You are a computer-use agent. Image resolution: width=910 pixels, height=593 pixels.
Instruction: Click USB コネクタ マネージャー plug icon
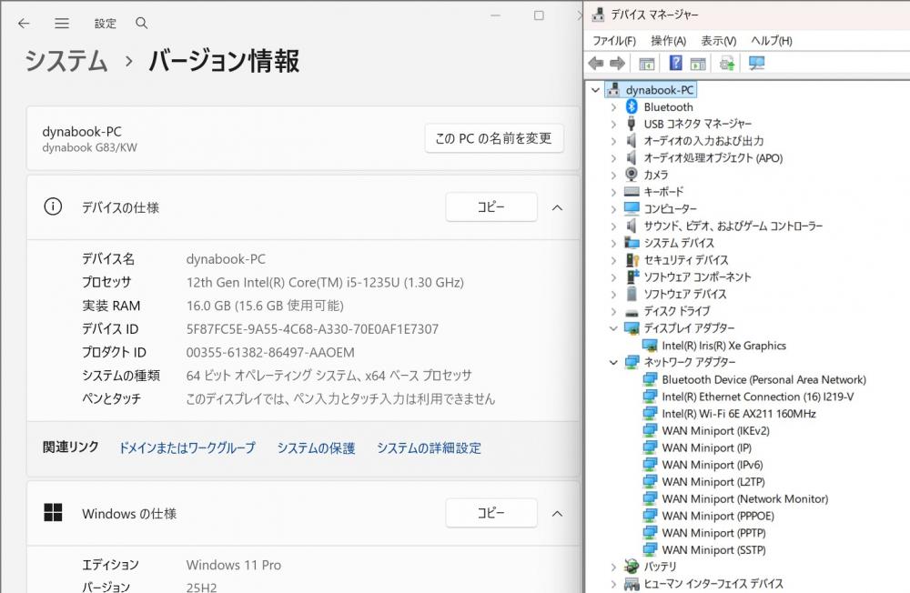click(x=632, y=124)
